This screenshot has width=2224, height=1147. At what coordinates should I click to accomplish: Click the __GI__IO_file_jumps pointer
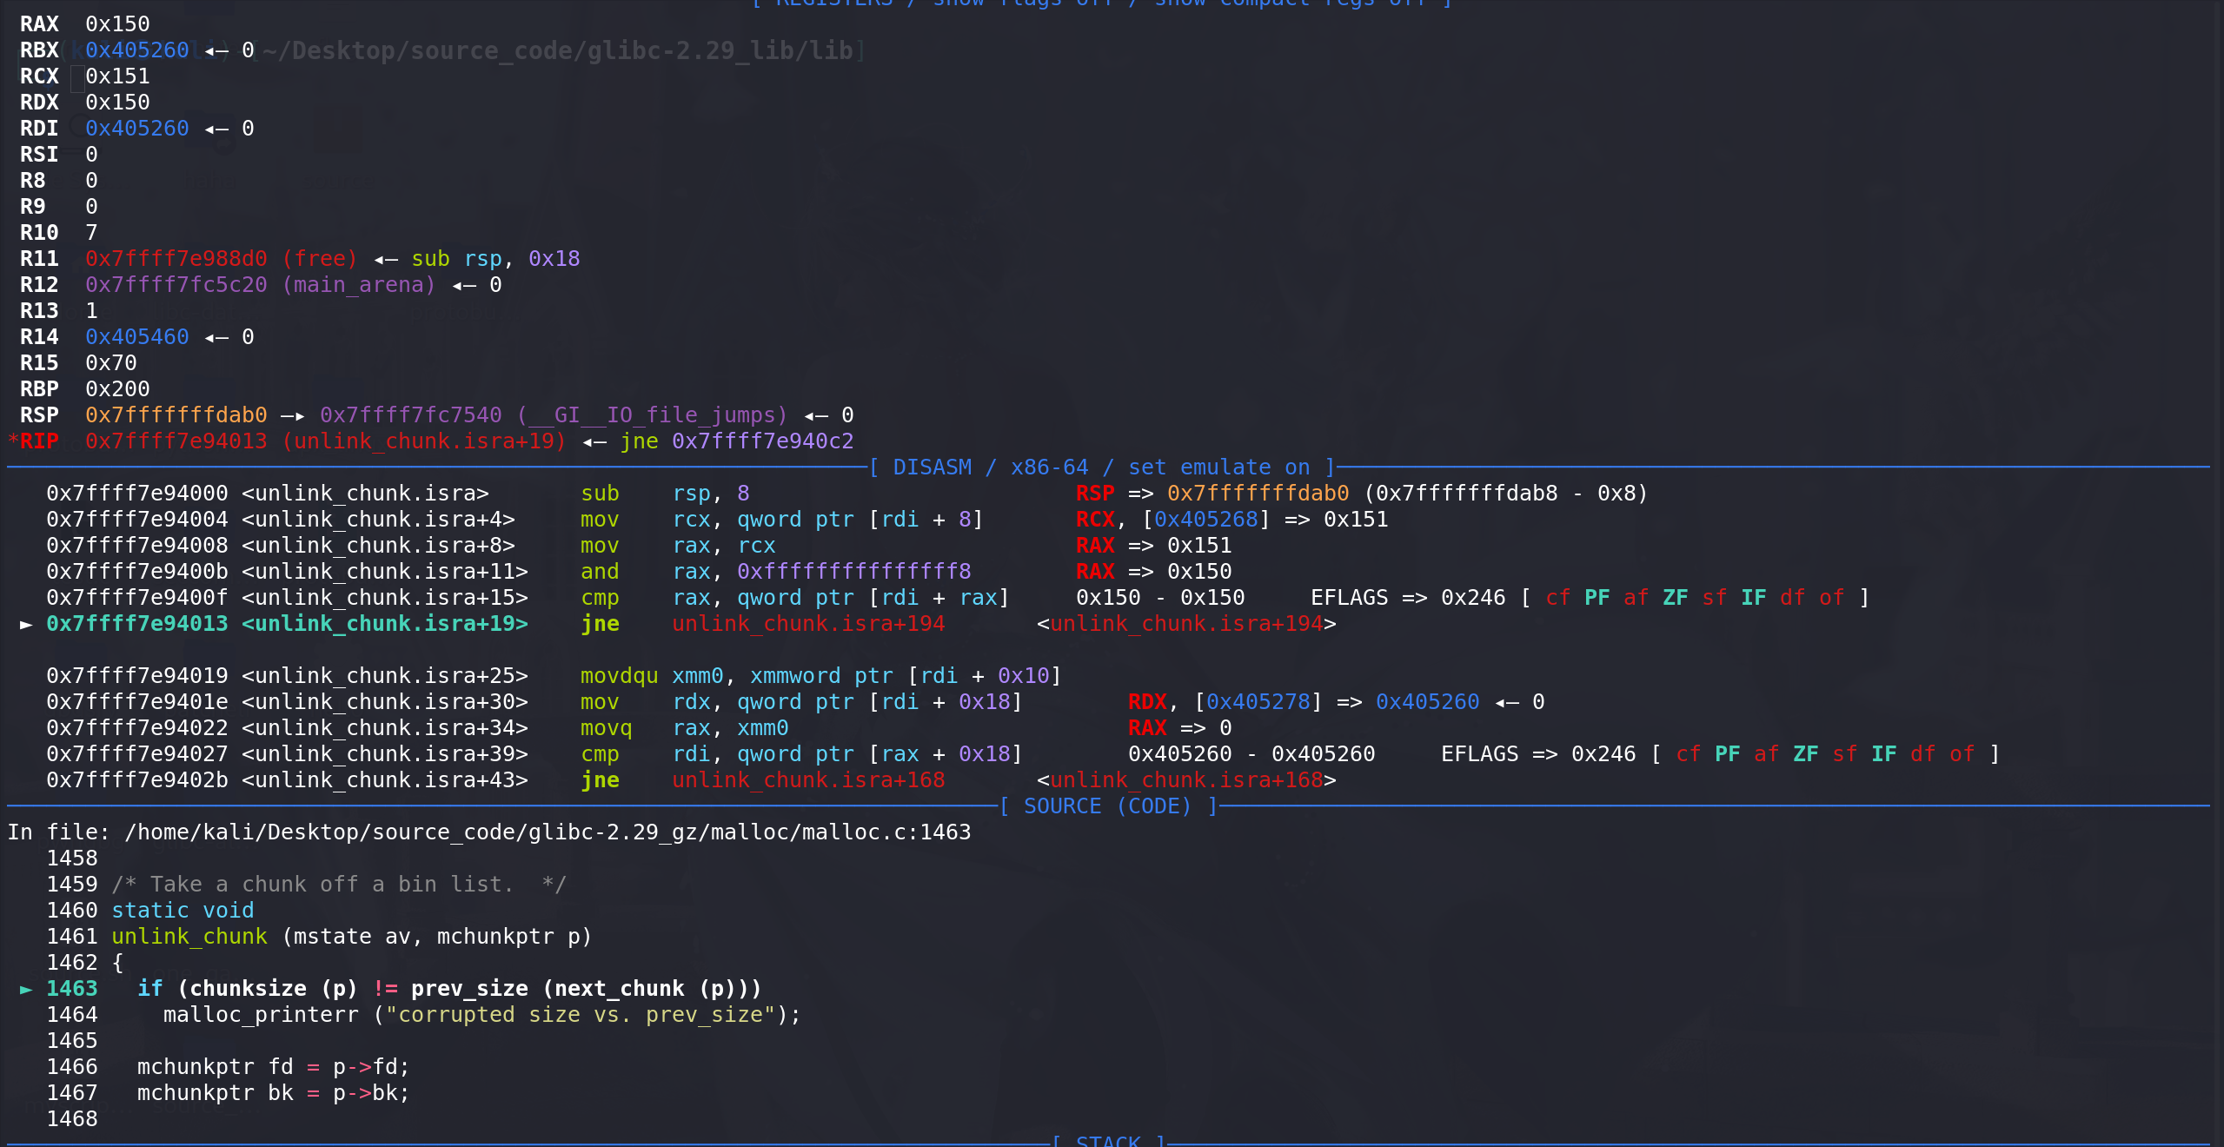click(554, 415)
